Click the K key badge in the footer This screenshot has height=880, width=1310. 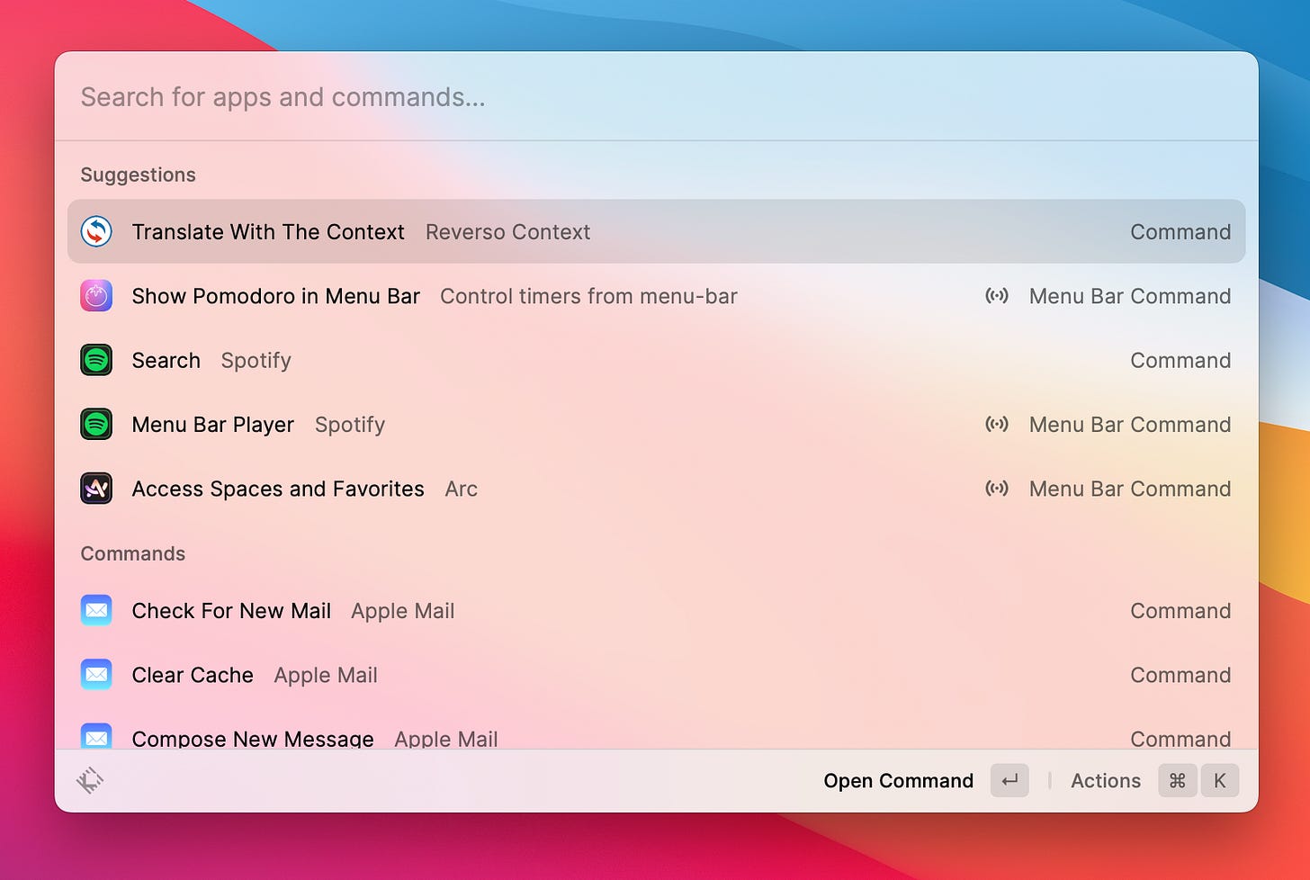1220,780
